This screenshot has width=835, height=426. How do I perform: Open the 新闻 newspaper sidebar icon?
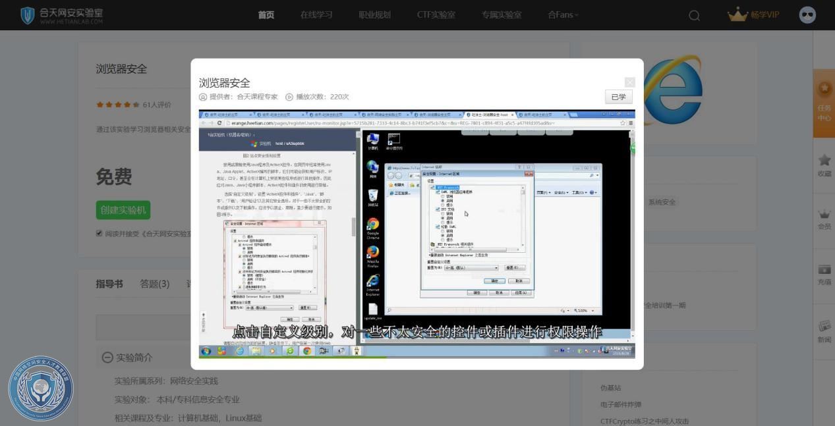coord(824,331)
